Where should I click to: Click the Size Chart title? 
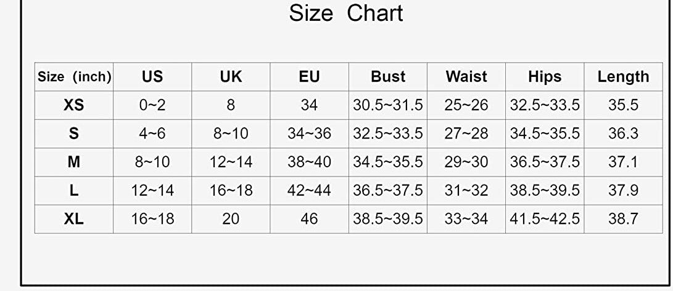[x=346, y=14]
